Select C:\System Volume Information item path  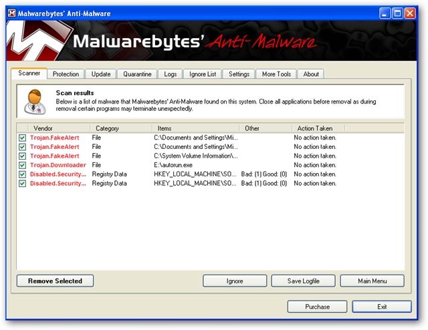196,156
